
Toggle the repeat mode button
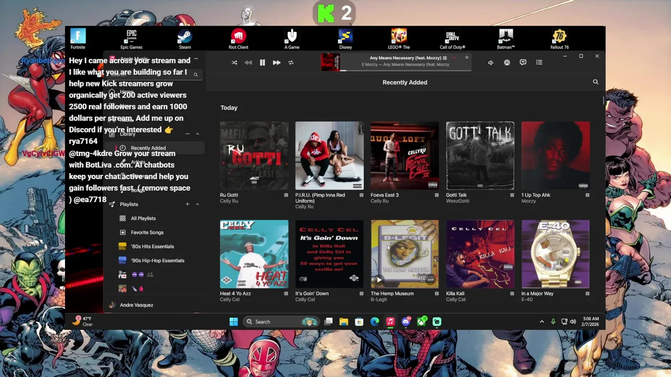pos(290,62)
